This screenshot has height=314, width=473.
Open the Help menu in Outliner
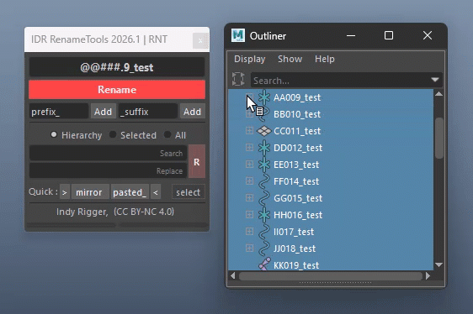point(325,59)
